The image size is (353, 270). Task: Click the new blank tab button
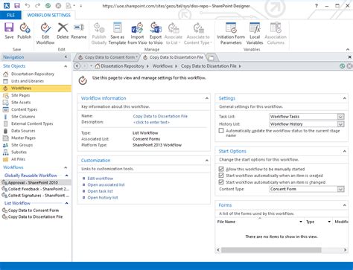click(212, 58)
